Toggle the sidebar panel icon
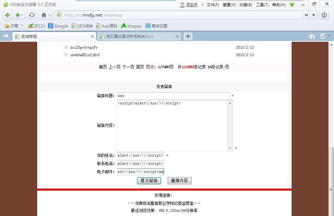 (6, 36)
